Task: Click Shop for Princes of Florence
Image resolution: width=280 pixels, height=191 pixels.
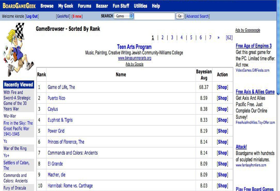Action: pos(223,142)
